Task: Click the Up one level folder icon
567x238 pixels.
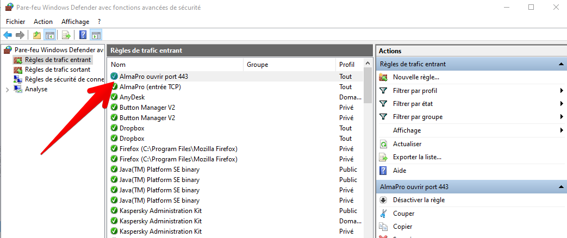Action: click(x=36, y=35)
